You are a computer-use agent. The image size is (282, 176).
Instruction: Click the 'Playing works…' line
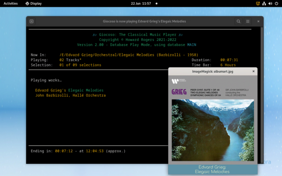pos(46,80)
